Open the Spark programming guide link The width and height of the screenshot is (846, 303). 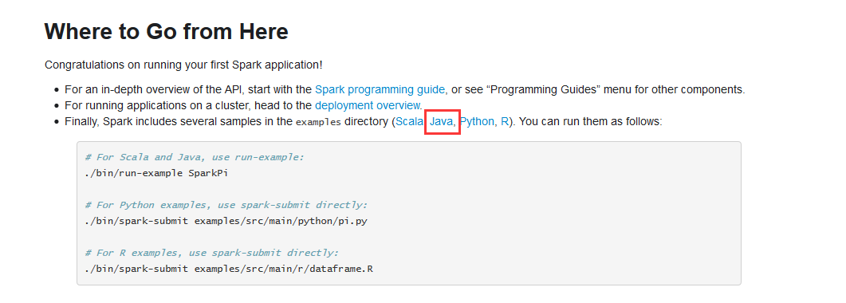point(380,89)
